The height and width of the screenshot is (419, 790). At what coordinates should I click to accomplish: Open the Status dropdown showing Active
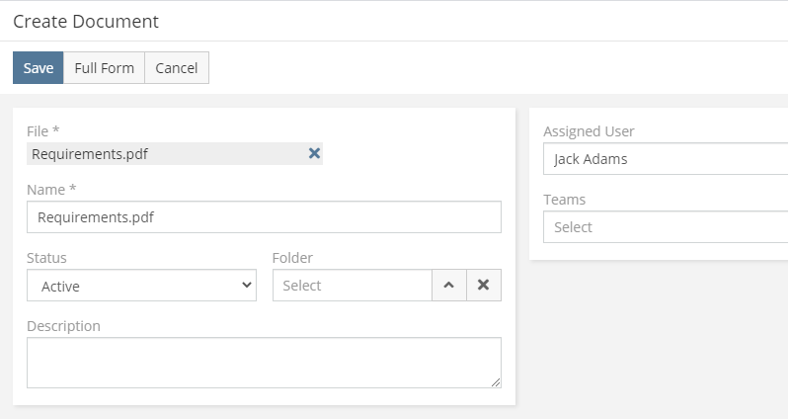pos(141,286)
